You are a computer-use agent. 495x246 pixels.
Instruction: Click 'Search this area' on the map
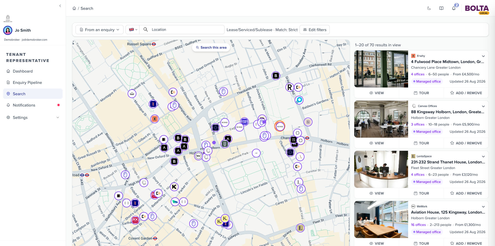(x=211, y=47)
